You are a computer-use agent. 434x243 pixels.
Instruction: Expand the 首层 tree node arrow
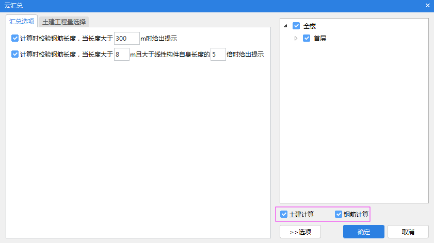(x=296, y=38)
